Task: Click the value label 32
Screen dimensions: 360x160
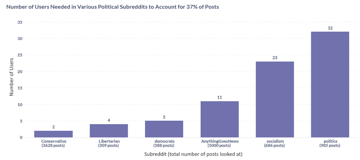Action: (330, 28)
